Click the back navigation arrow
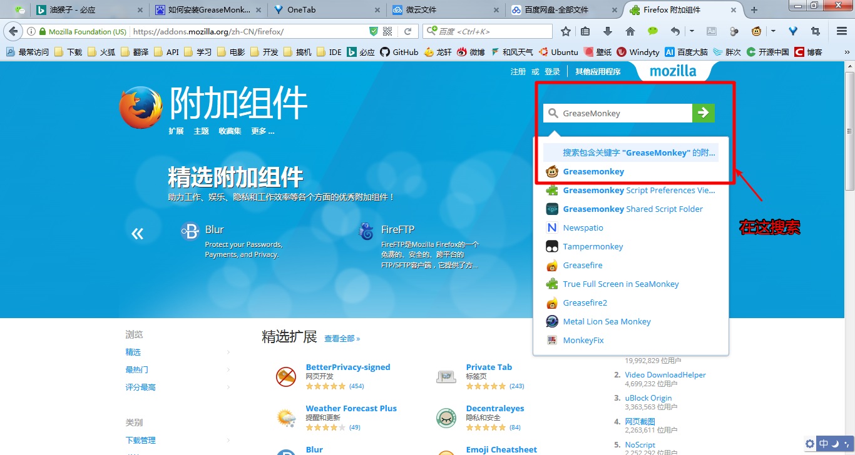Viewport: 855px width, 455px height. 14,31
